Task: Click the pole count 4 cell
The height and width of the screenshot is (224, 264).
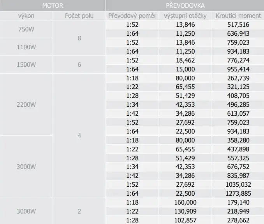Action: coord(79,135)
